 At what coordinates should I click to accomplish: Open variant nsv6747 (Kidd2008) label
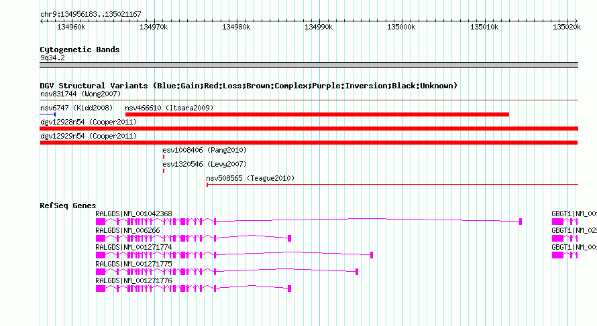click(x=76, y=108)
